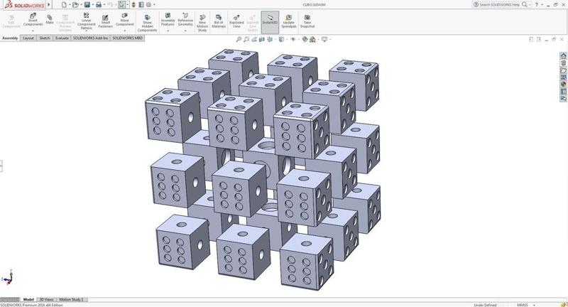Expand Assembly Features dropdown arrow
The width and height of the screenshot is (568, 307).
[x=168, y=31]
